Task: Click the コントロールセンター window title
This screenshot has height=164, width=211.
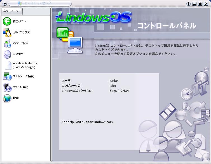Action: coord(39,3)
